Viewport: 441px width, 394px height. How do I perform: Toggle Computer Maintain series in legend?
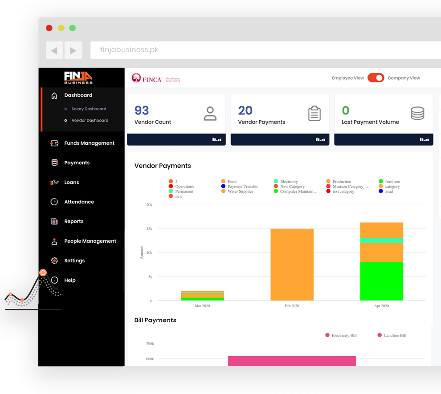coord(296,191)
